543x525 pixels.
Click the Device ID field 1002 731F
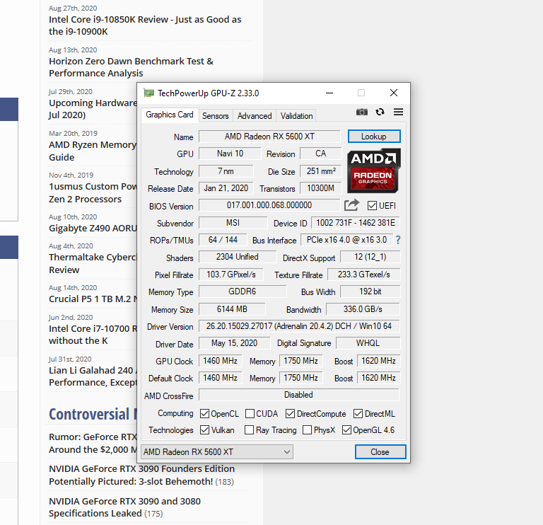coord(356,222)
